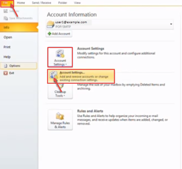Click the user1@example.com account mailbox icon
The height and width of the screenshot is (169, 182).
tap(51, 24)
